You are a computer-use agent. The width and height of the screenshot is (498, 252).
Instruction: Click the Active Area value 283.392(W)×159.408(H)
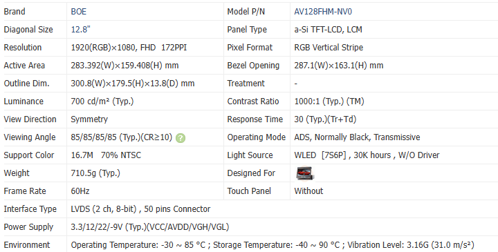(124, 66)
